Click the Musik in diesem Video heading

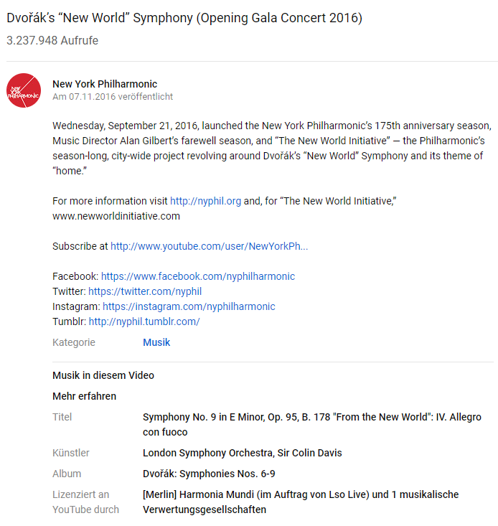click(103, 375)
